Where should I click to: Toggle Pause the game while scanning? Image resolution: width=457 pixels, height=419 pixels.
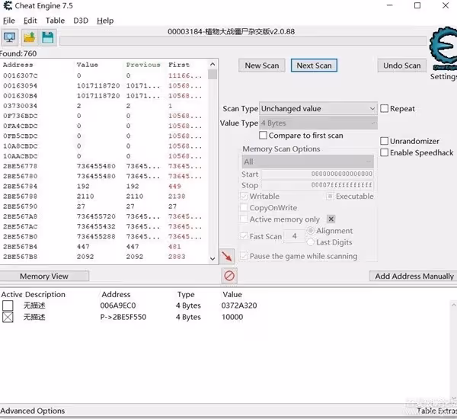[244, 256]
